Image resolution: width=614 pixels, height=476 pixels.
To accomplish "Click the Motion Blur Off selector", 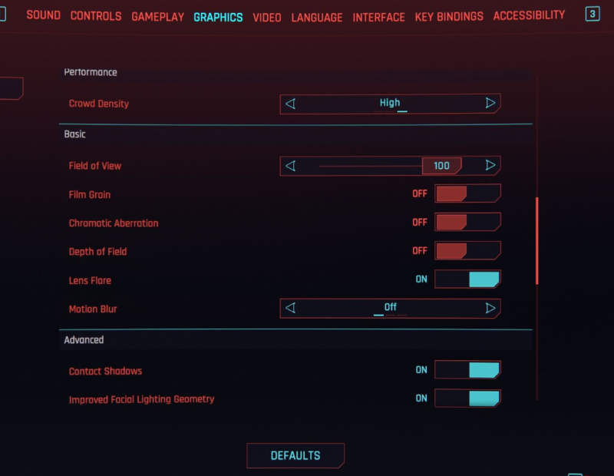I will coord(390,309).
